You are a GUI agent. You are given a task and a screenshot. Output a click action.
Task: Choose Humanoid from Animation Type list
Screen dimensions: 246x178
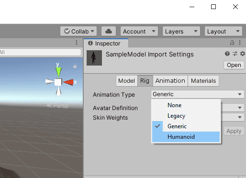(x=186, y=137)
